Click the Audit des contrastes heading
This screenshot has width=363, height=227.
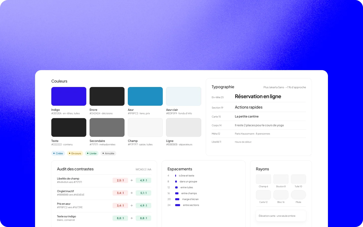75,169
